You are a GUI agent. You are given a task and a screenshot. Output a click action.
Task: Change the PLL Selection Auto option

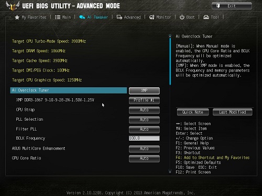144,120
